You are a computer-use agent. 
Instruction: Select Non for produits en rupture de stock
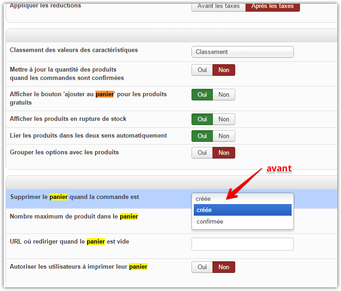pyautogui.click(x=224, y=119)
